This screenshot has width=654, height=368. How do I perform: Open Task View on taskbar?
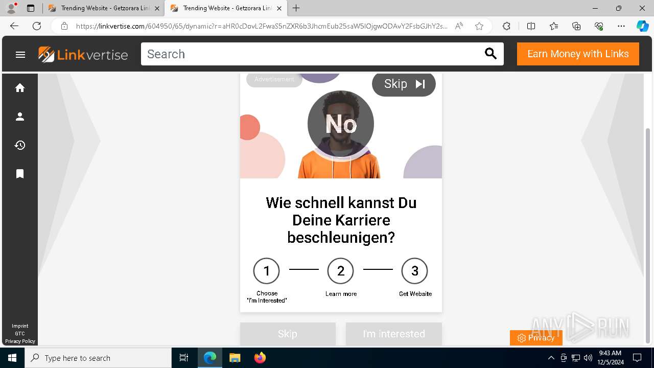click(184, 358)
